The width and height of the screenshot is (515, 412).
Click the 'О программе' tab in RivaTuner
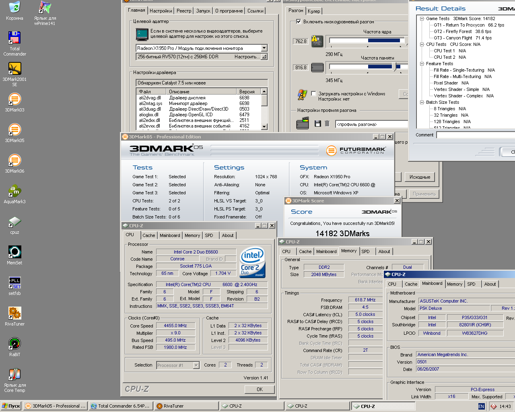coord(229,11)
